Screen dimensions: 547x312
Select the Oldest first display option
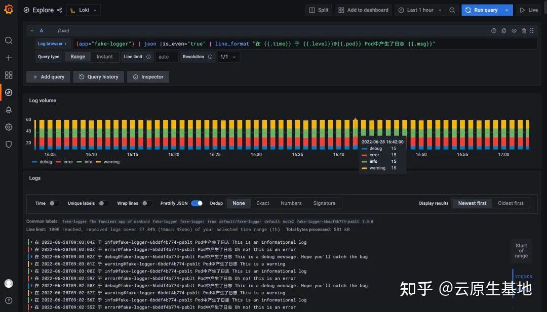(511, 203)
